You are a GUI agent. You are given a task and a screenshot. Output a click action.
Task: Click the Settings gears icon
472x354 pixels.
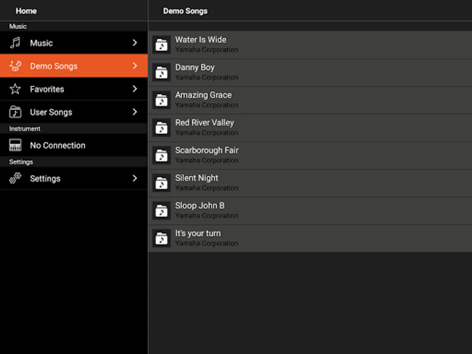point(15,179)
